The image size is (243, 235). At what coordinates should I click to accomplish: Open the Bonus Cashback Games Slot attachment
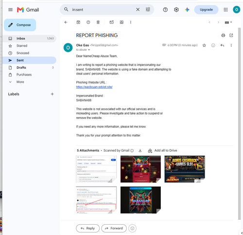click(x=185, y=169)
